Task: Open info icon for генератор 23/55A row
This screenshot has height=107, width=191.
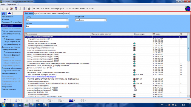Action: (134, 79)
